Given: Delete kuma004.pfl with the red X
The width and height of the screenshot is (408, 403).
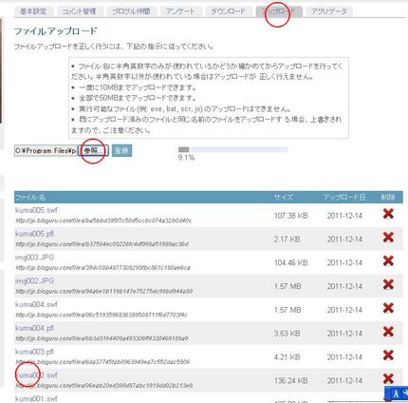Looking at the screenshot, I should 388,332.
